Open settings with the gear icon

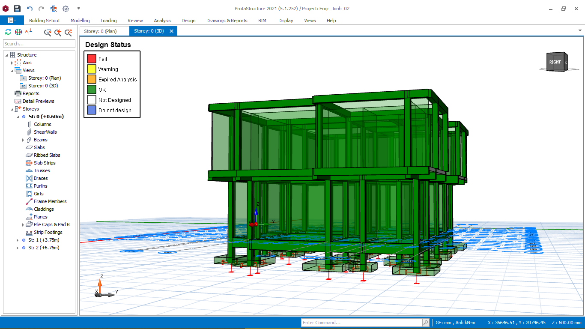[x=66, y=9]
